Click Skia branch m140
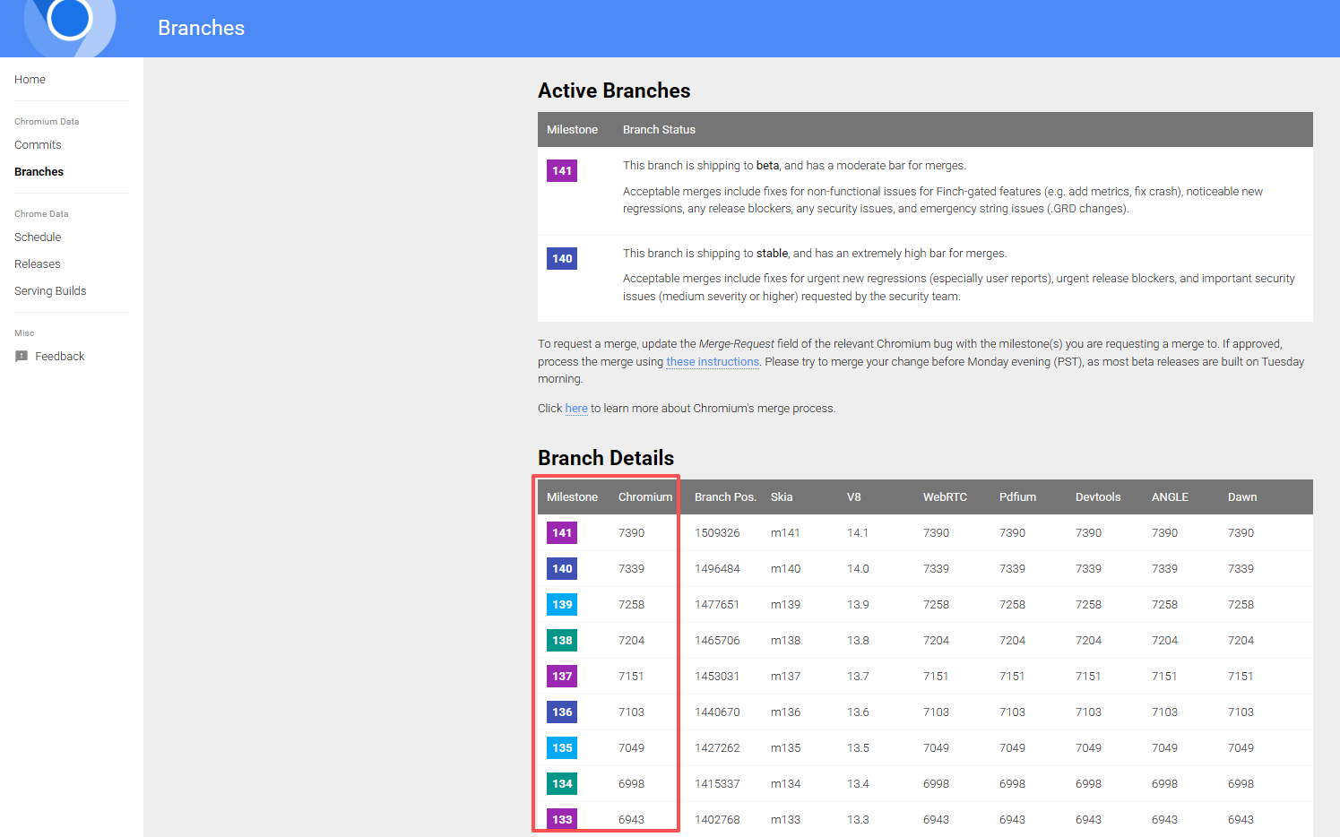 click(785, 569)
